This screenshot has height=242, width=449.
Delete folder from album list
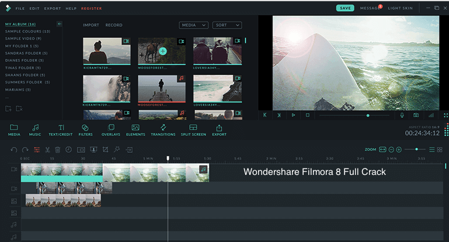[x=19, y=108]
